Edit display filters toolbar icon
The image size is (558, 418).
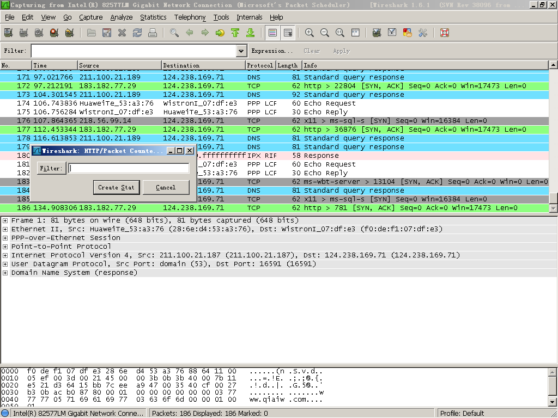(392, 33)
